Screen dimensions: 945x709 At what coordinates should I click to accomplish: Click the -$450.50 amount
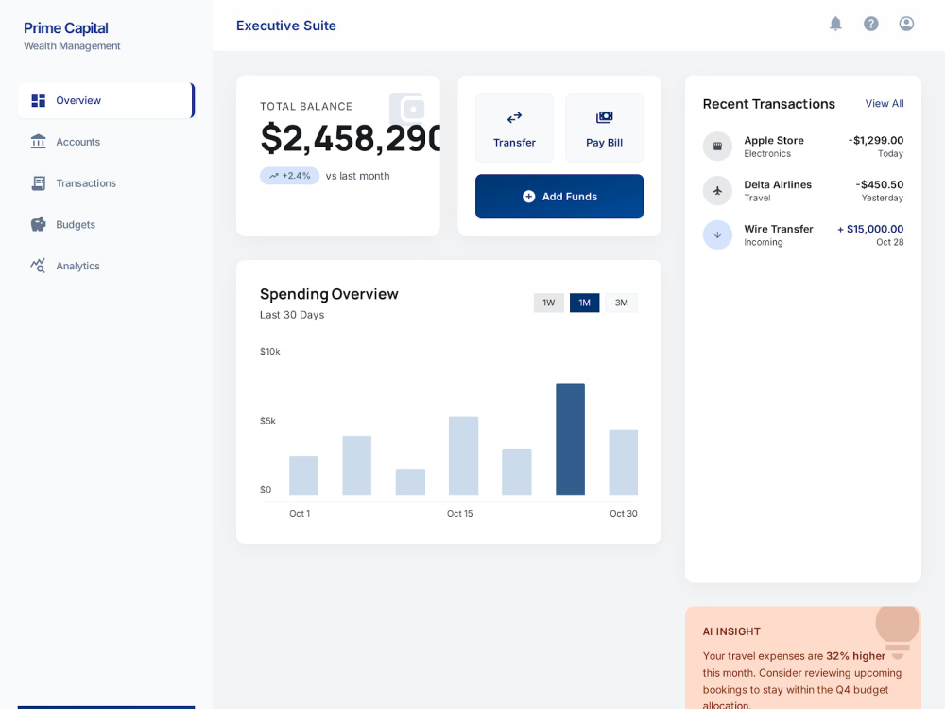879,184
